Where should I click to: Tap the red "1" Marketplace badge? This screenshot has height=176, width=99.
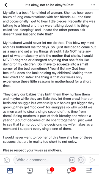pos(52,169)
